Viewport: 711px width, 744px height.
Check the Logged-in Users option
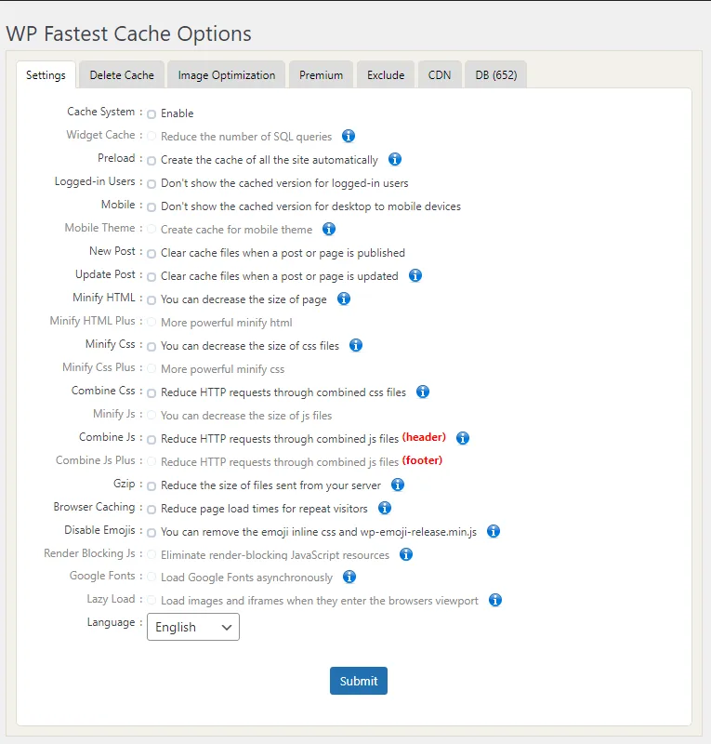(151, 183)
